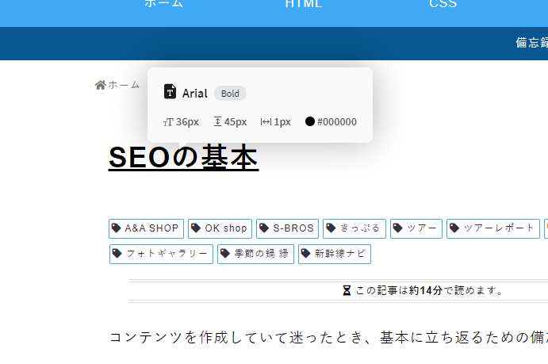Click the hourglass reading time icon
Image resolution: width=548 pixels, height=364 pixels.
click(347, 291)
